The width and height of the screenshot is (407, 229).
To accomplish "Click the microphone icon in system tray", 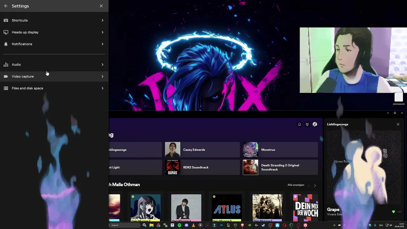I will click(x=375, y=225).
